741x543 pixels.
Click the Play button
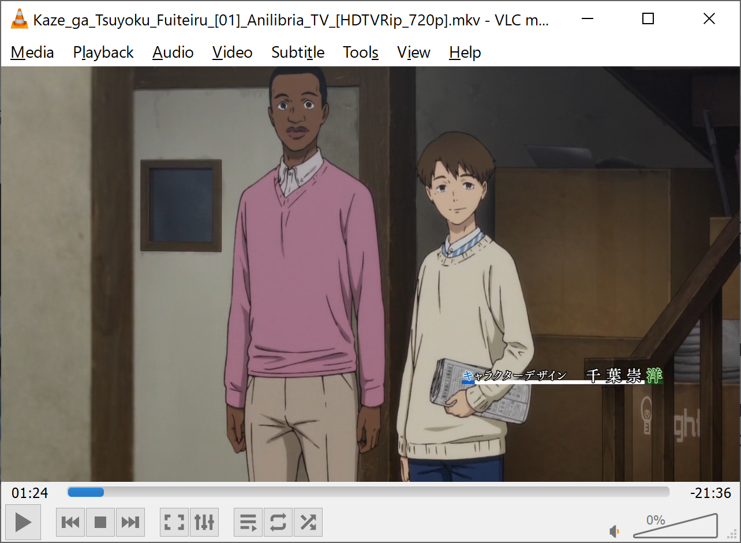pos(23,522)
